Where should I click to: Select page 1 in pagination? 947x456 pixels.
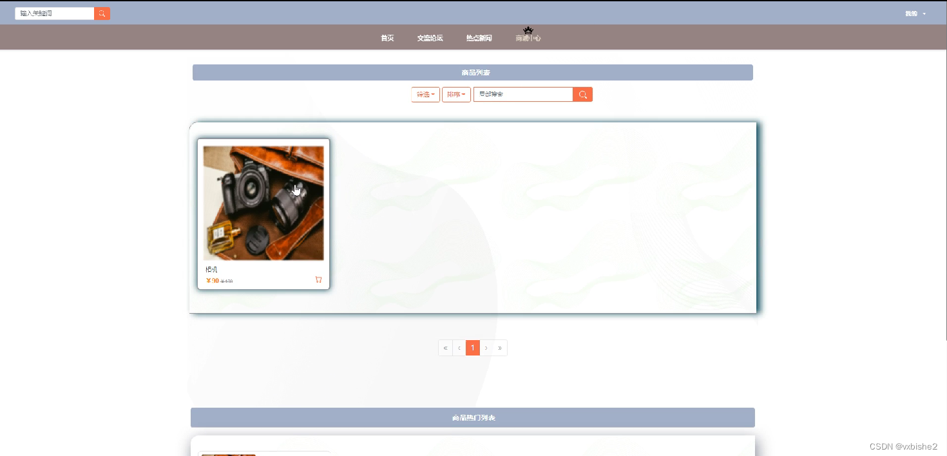(472, 348)
